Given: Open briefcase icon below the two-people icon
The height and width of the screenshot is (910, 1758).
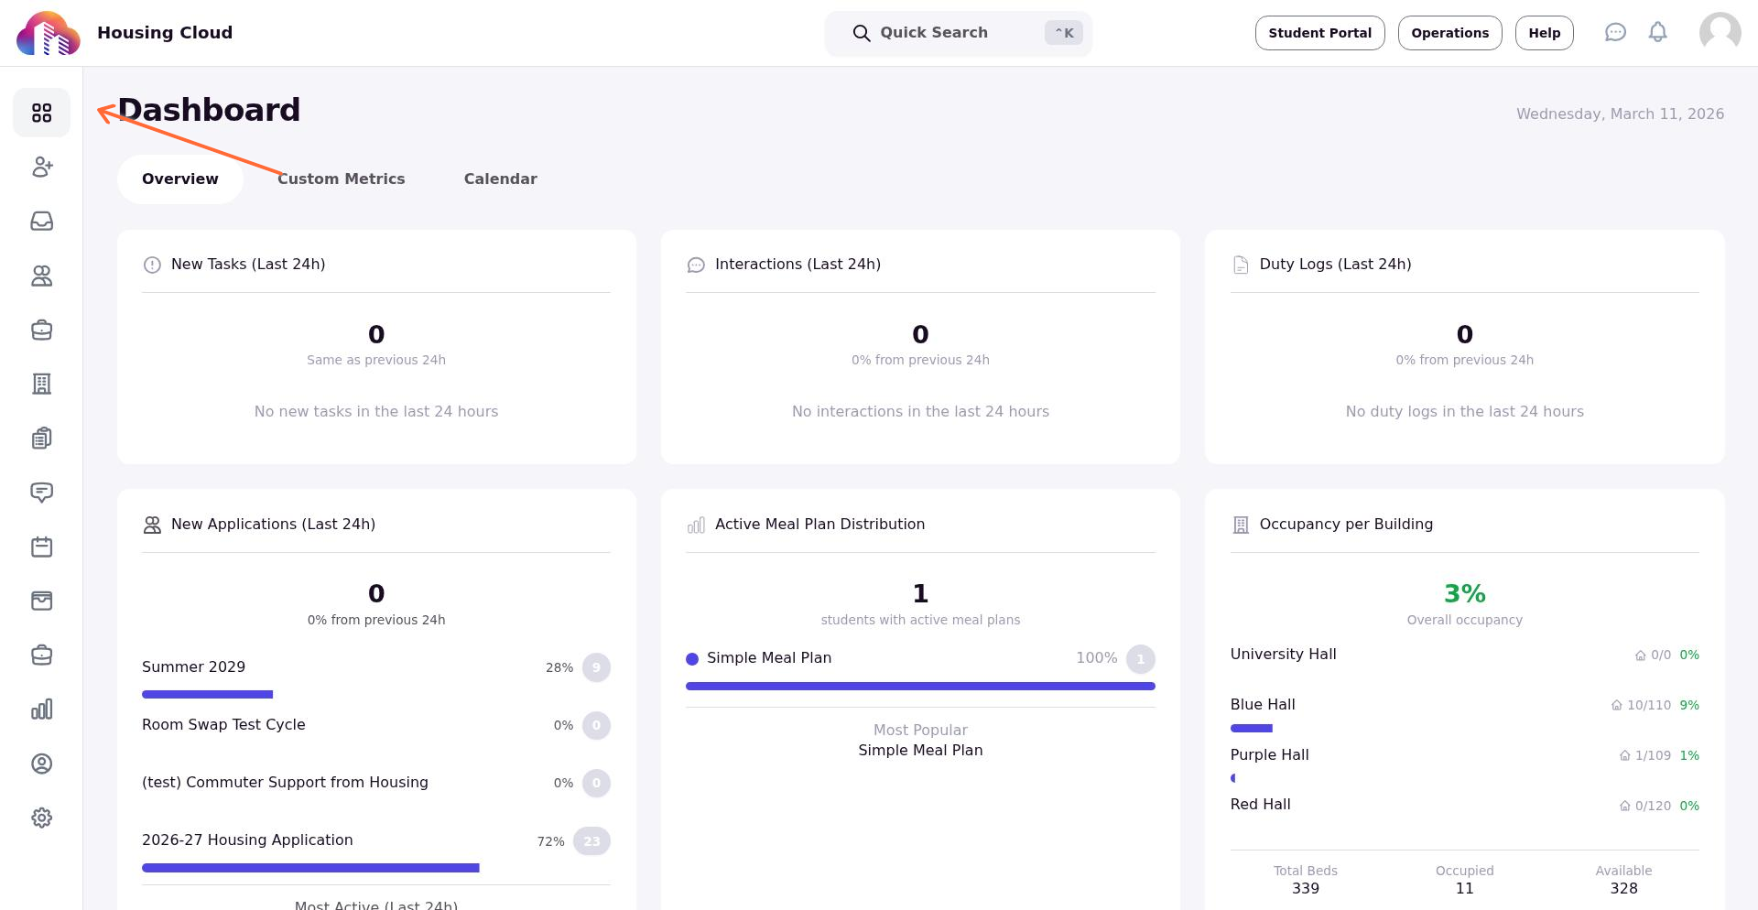Looking at the screenshot, I should click(41, 330).
